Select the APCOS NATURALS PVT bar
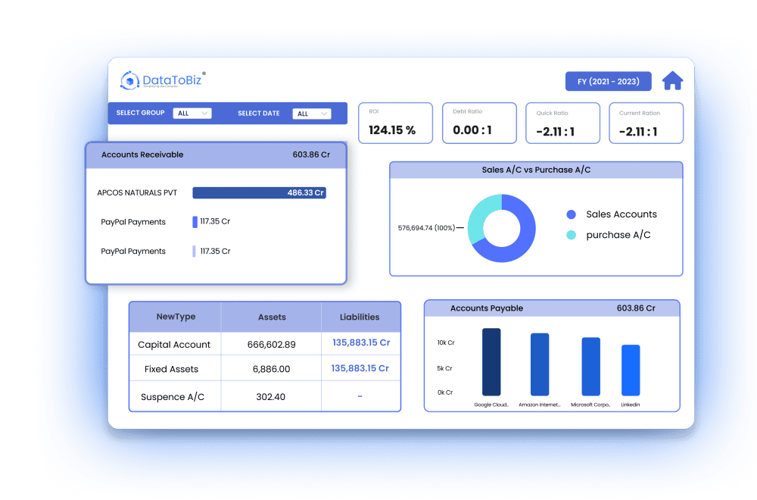This screenshot has height=500, width=757. point(259,193)
